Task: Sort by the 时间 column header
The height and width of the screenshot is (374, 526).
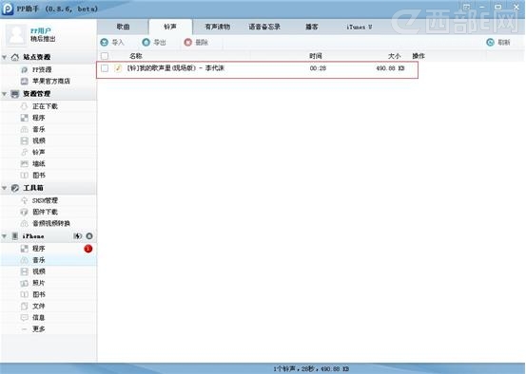Action: pyautogui.click(x=316, y=56)
